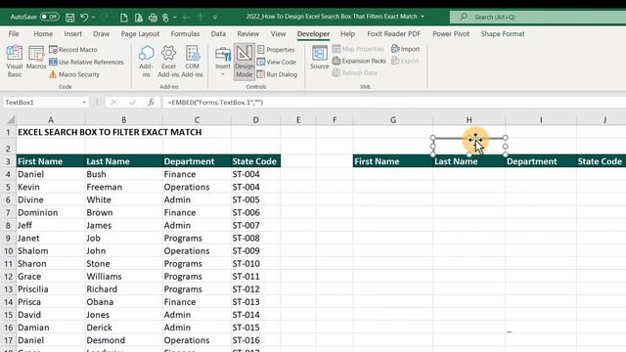Open XML Expansion Packs
626x352 pixels.
point(359,61)
